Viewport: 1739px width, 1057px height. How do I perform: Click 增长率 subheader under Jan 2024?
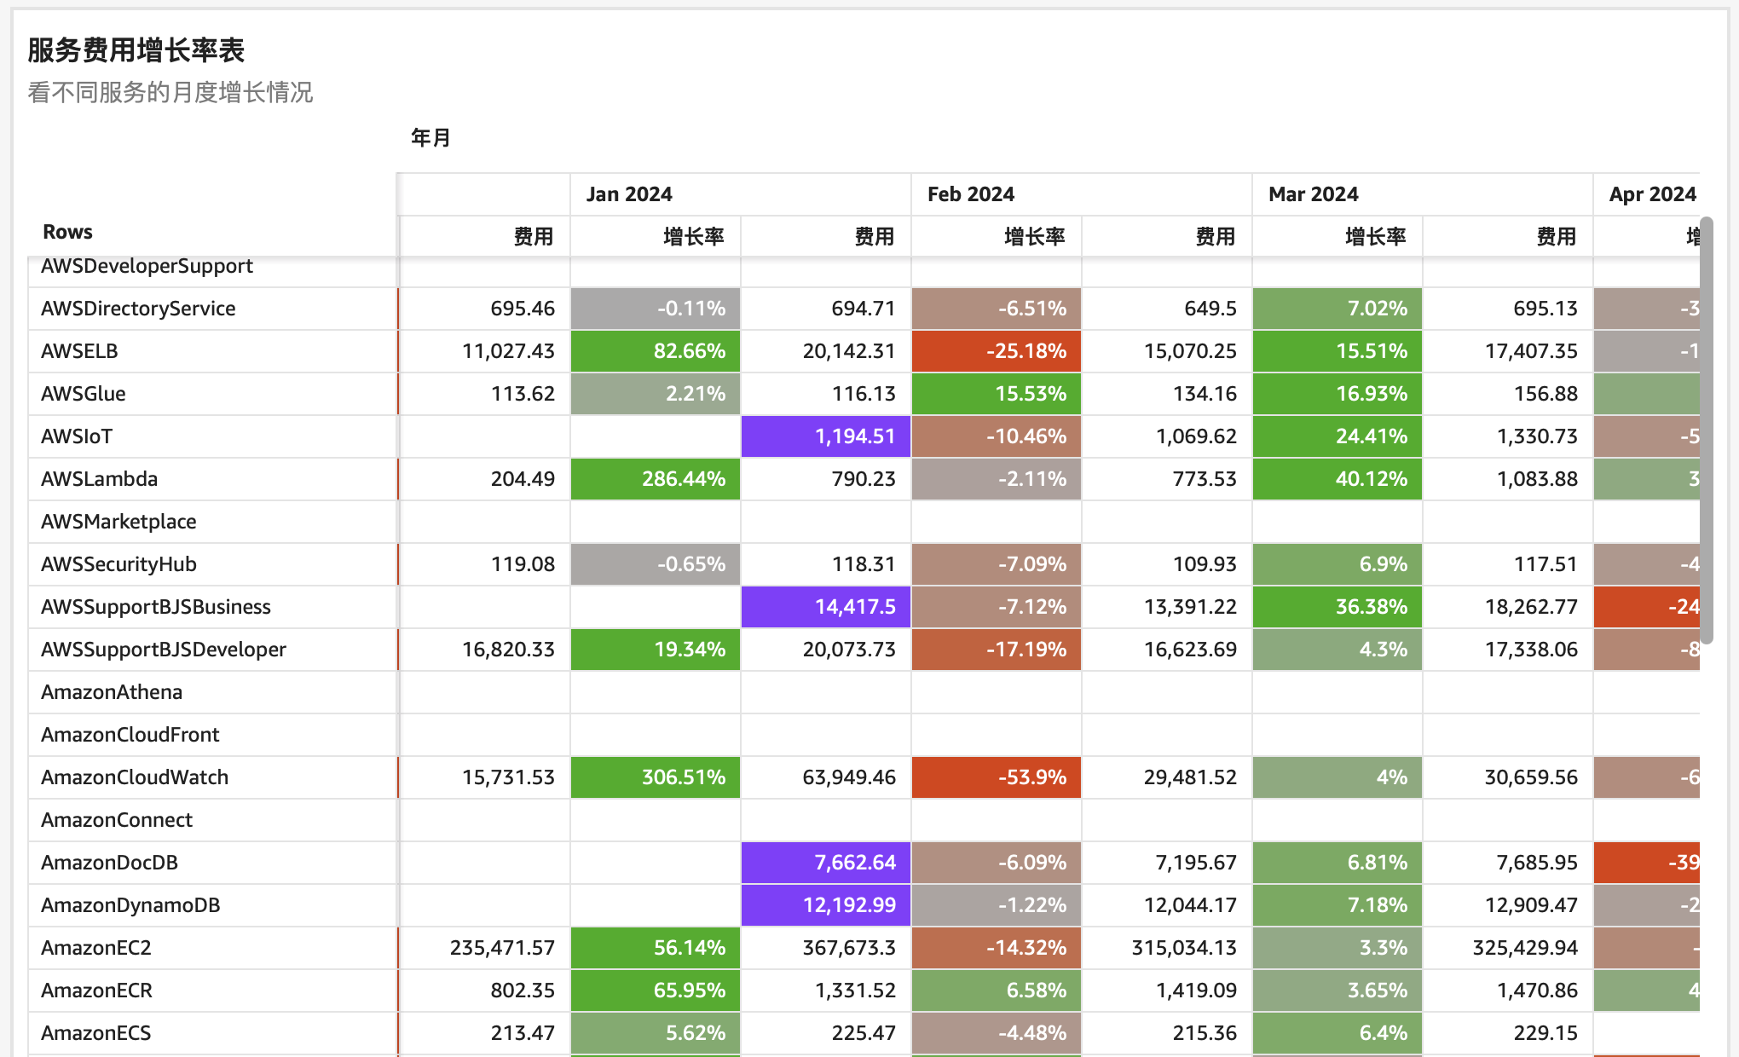(x=693, y=236)
